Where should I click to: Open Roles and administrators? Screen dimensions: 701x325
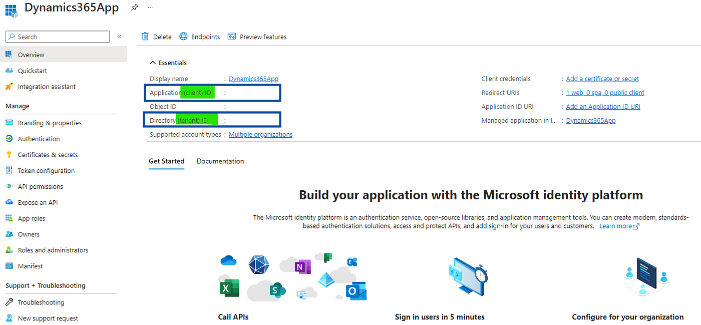(x=53, y=250)
